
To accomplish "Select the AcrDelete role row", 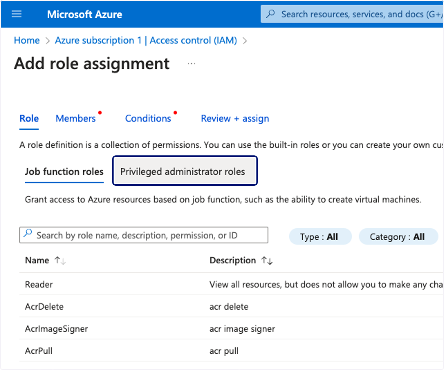I will (232, 306).
